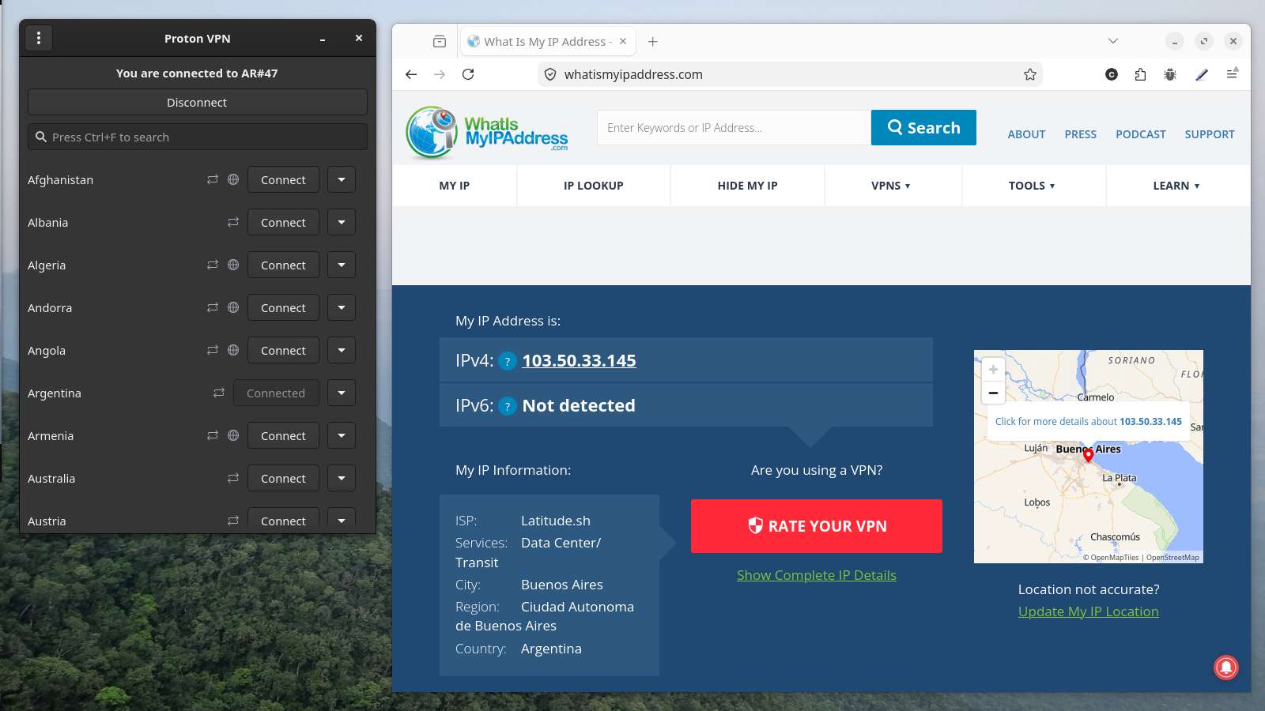1265x711 pixels.
Task: Open the VPNS navigation dropdown
Action: pyautogui.click(x=891, y=186)
